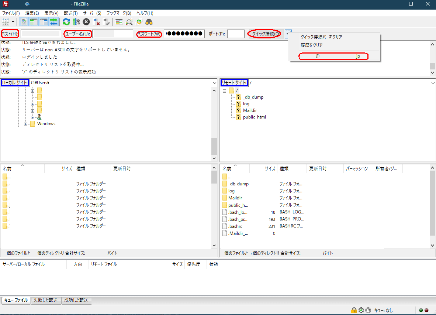Switch to the キュー ファイル tab
Image resolution: width=436 pixels, height=315 pixels.
click(16, 300)
